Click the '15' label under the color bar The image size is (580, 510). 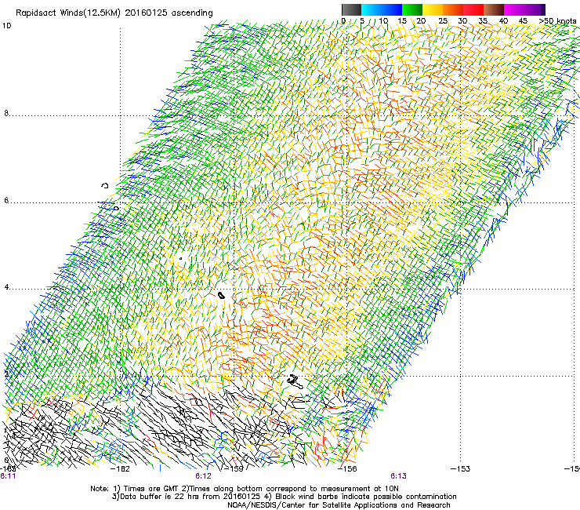click(x=402, y=20)
